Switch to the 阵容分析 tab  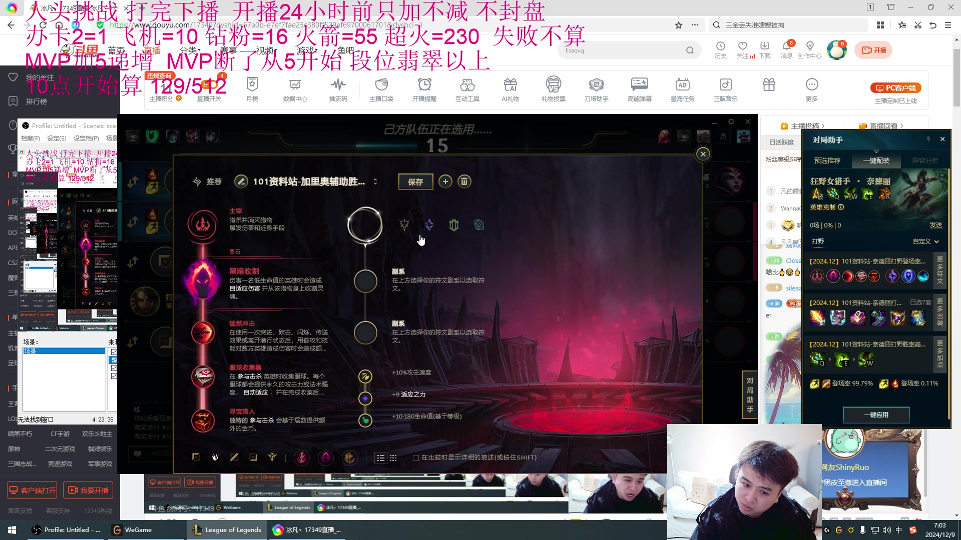924,160
